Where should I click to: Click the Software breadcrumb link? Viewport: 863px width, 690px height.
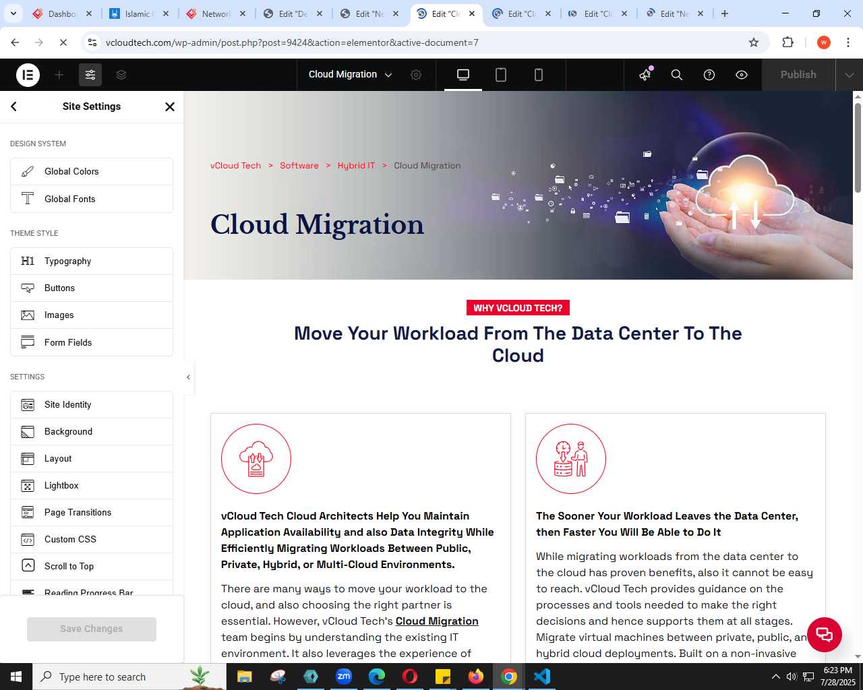(x=299, y=166)
